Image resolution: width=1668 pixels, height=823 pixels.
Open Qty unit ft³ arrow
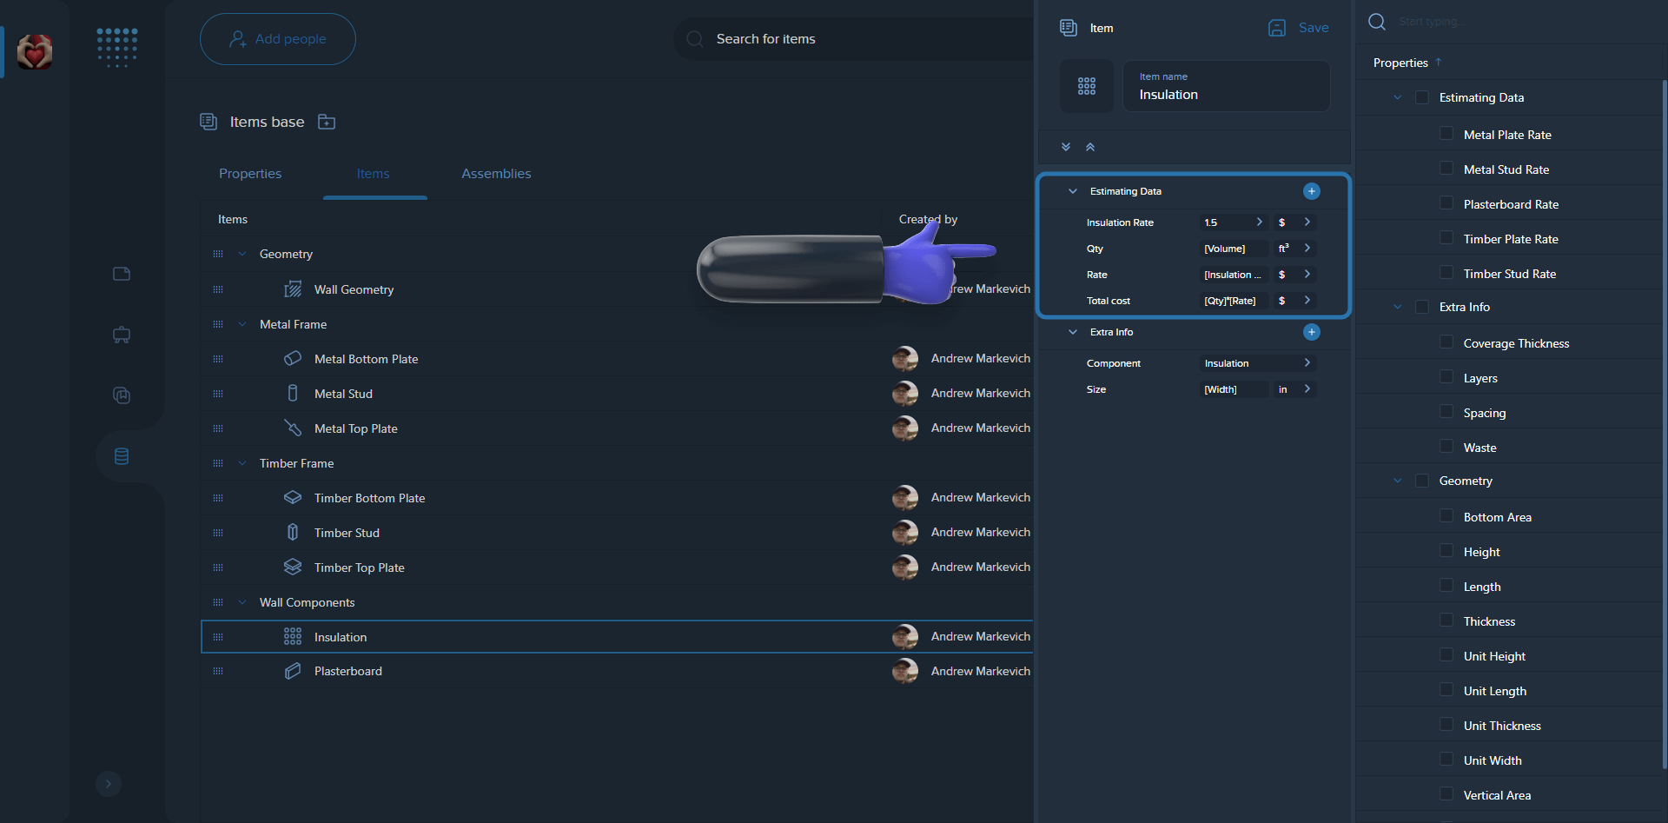[1307, 249]
